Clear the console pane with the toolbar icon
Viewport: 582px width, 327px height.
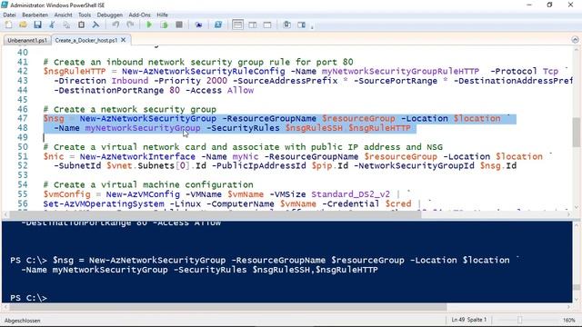(95, 25)
